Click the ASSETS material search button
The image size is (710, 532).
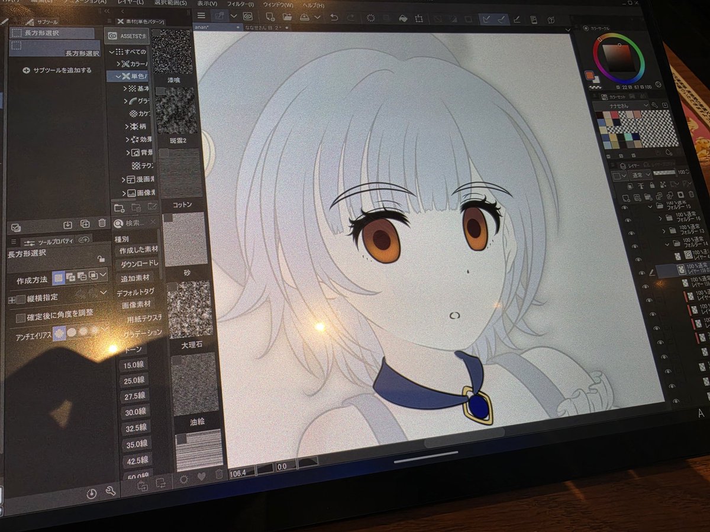125,37
